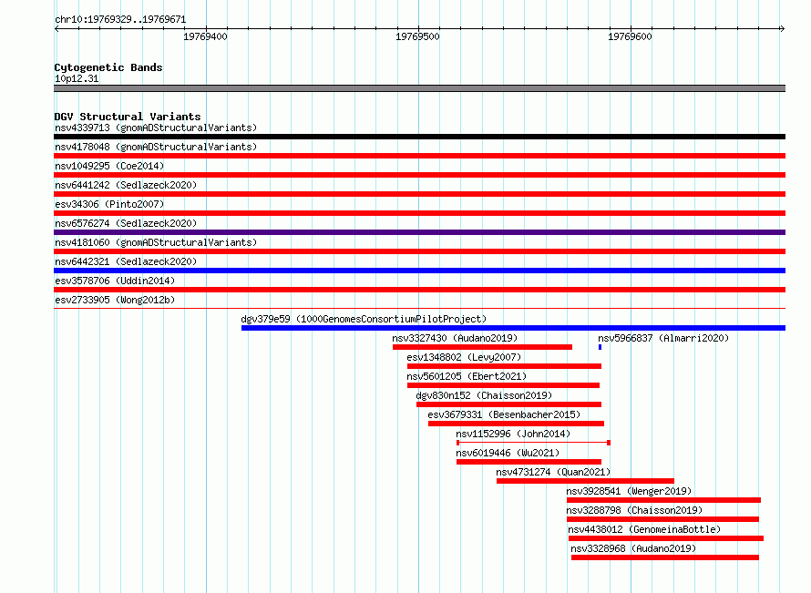
Task: Open dgv379e59 (1000GenomesConsortiumPilotProject) label
Action: (x=364, y=319)
